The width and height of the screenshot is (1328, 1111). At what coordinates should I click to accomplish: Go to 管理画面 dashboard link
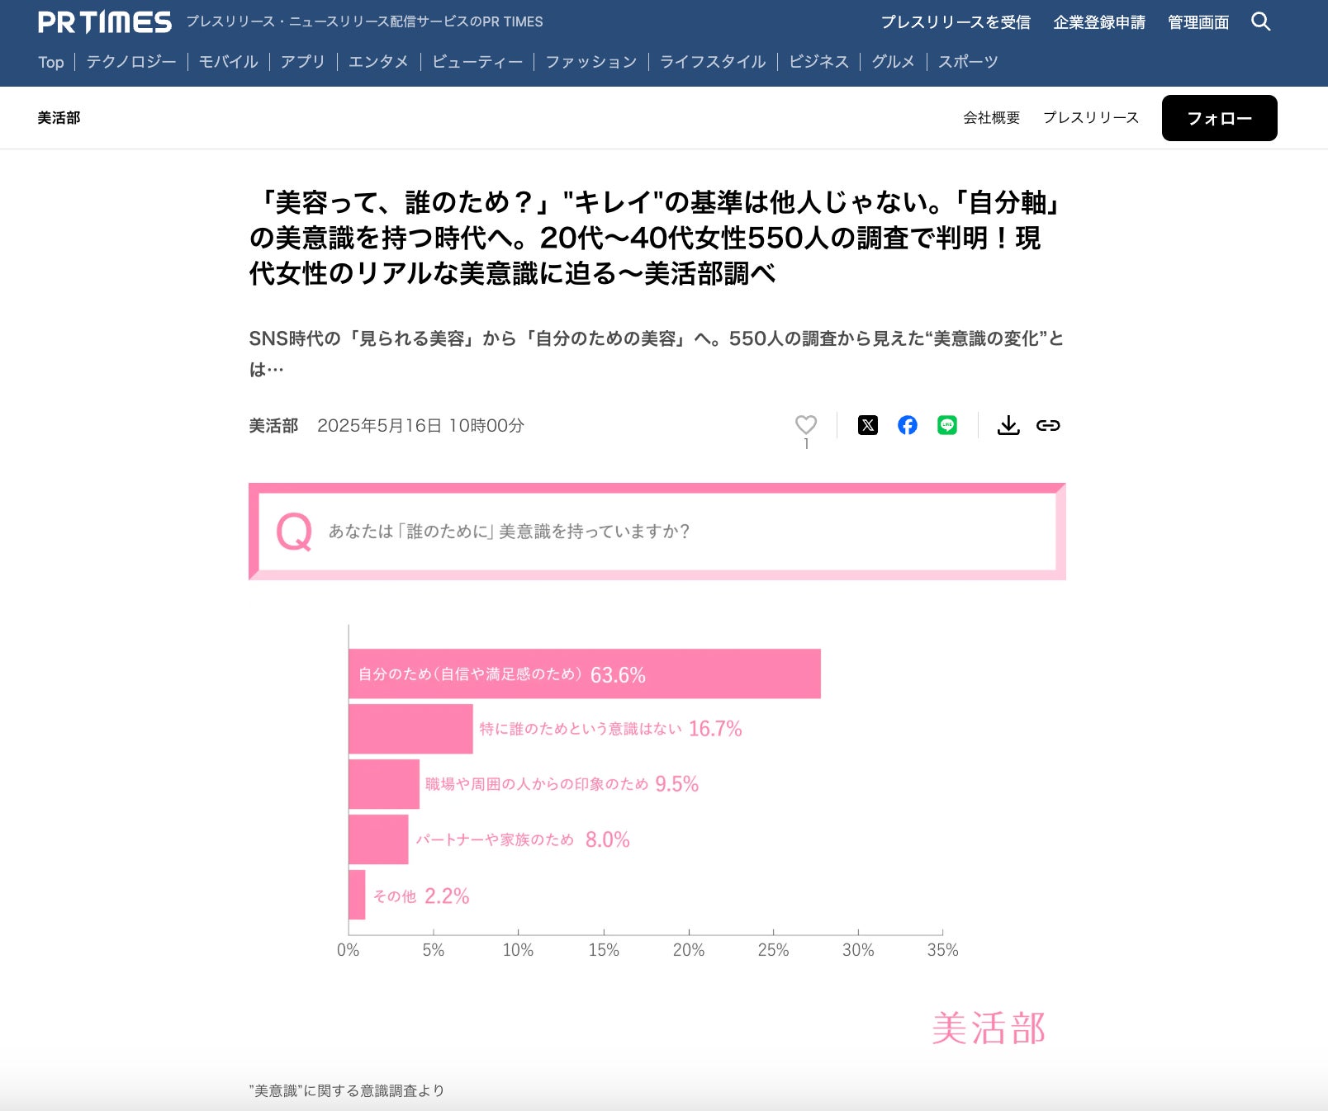tap(1198, 22)
